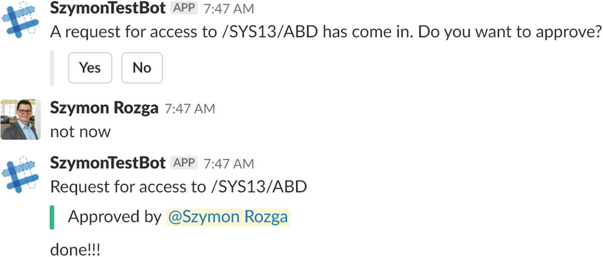Click the SzymonTestBot avatar beside the approved request message
603x257 pixels.
point(21,175)
